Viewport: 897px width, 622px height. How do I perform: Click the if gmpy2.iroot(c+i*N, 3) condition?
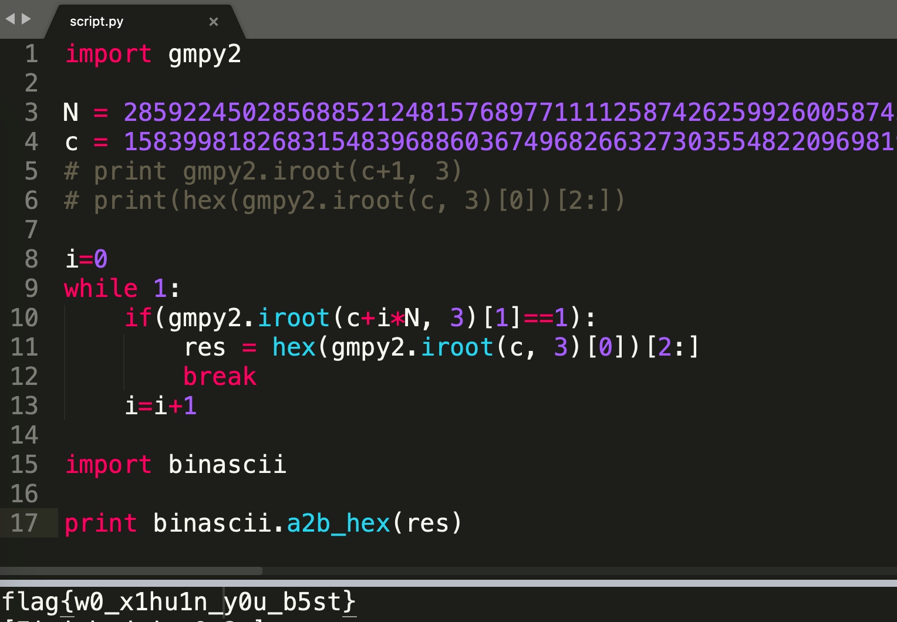[360, 318]
